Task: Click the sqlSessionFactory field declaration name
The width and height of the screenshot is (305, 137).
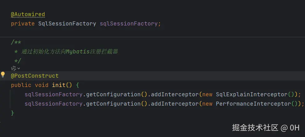Action: (x=129, y=24)
